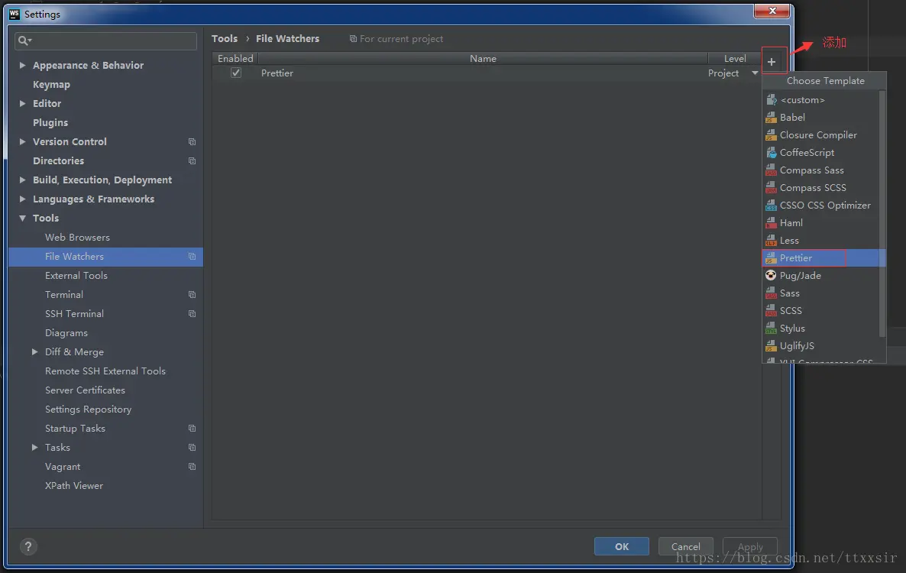The height and width of the screenshot is (573, 906).
Task: Expand the Diff & Merge node
Action: click(x=34, y=351)
